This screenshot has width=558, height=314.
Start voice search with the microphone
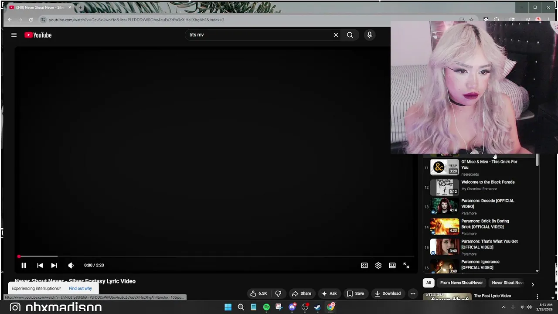click(369, 35)
